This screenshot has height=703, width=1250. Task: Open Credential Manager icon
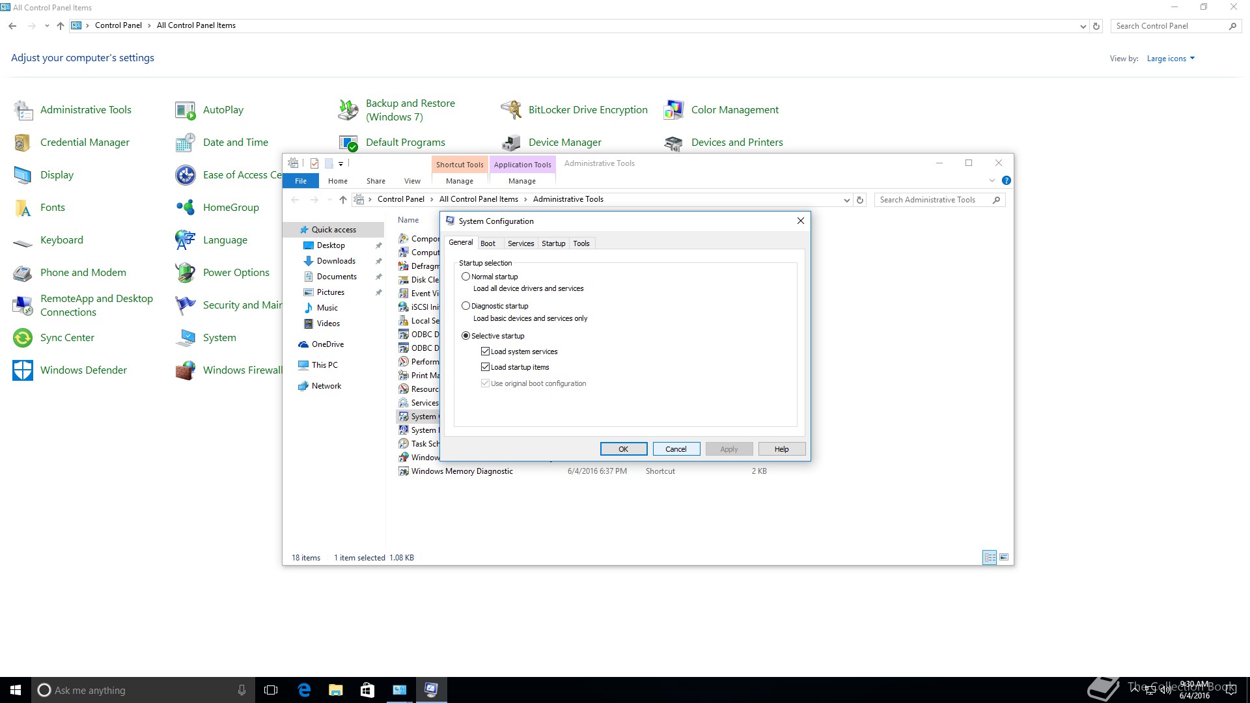pyautogui.click(x=23, y=143)
